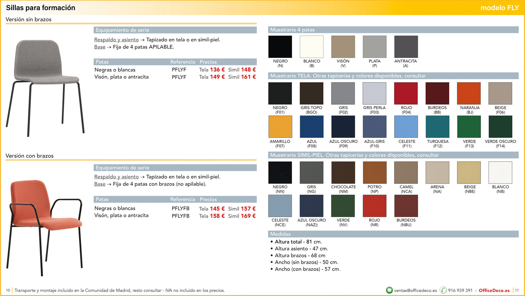Click the 'Sillas para formación' page title

pos(40,8)
